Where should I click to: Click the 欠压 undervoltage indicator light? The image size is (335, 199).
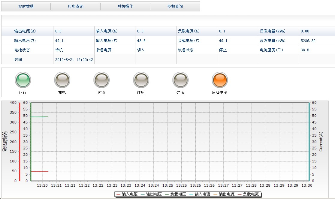[x=180, y=80]
